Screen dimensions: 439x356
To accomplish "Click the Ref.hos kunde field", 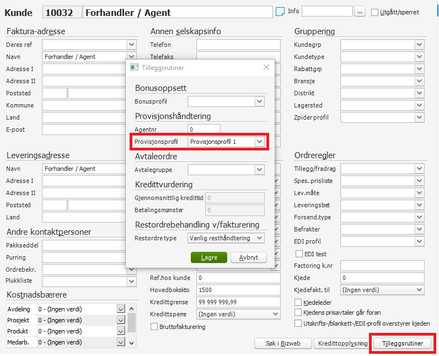I will pyautogui.click(x=238, y=278).
